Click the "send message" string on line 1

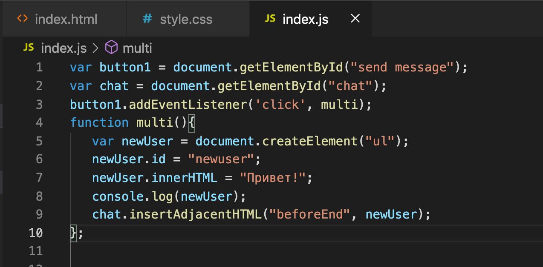(402, 68)
